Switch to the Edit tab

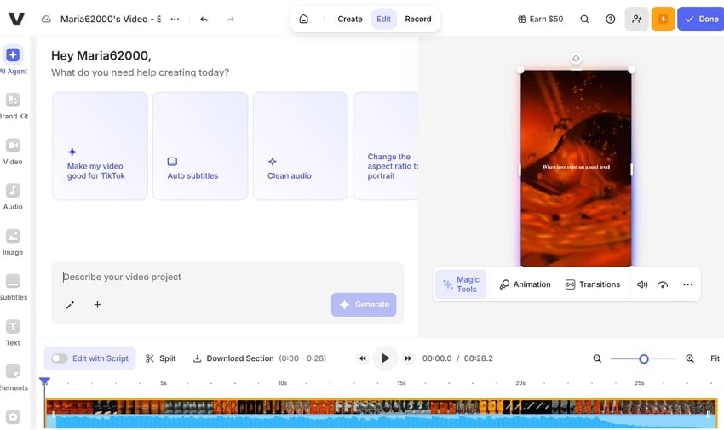[383, 19]
